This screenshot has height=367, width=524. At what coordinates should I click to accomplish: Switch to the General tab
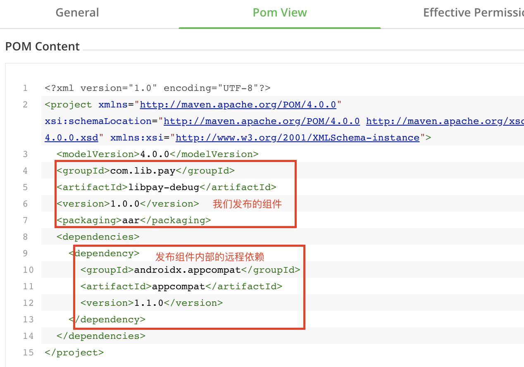(77, 13)
